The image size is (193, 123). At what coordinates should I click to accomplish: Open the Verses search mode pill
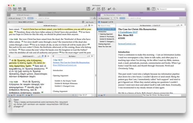point(31,18)
